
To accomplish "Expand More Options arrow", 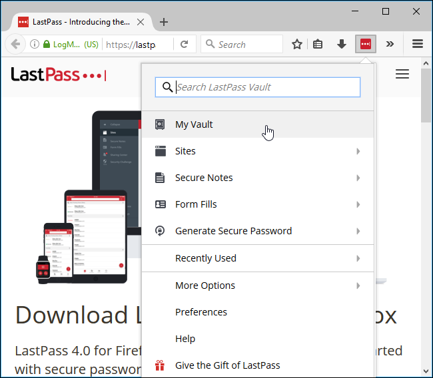I will point(358,286).
